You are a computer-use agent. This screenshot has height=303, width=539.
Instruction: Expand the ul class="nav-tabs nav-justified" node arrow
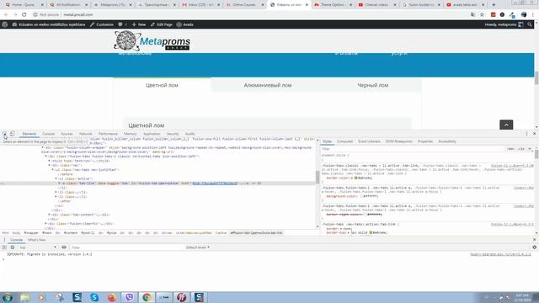click(x=52, y=170)
